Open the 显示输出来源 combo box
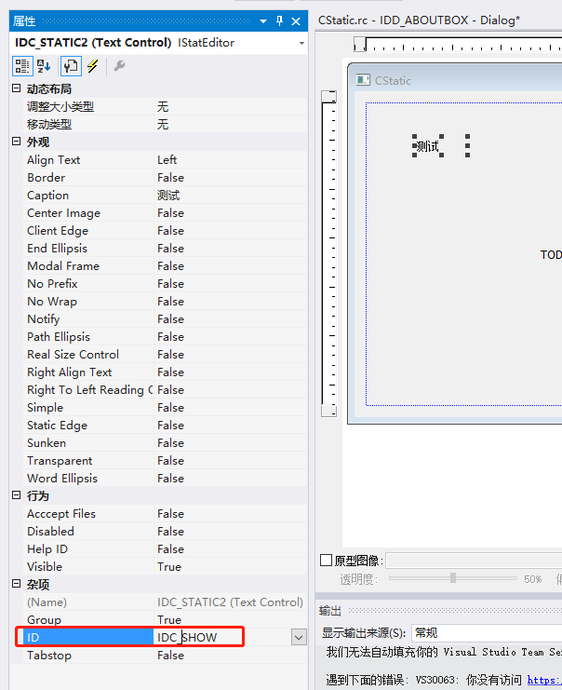The width and height of the screenshot is (562, 690). tap(487, 633)
